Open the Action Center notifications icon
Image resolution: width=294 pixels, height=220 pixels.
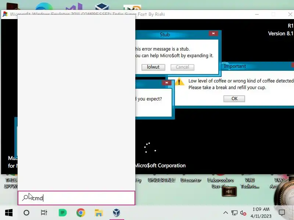[x=282, y=213]
